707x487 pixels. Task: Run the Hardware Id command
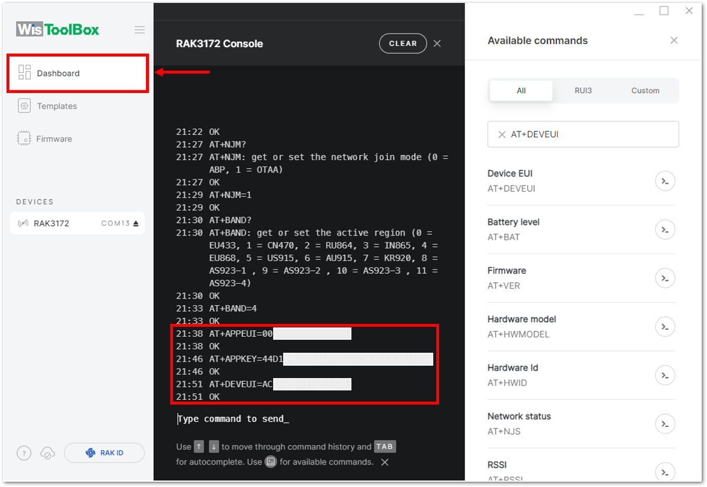pos(665,375)
